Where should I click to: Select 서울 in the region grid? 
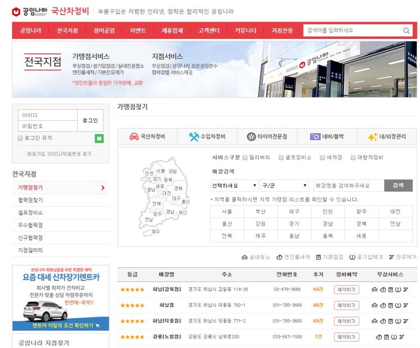point(227,212)
